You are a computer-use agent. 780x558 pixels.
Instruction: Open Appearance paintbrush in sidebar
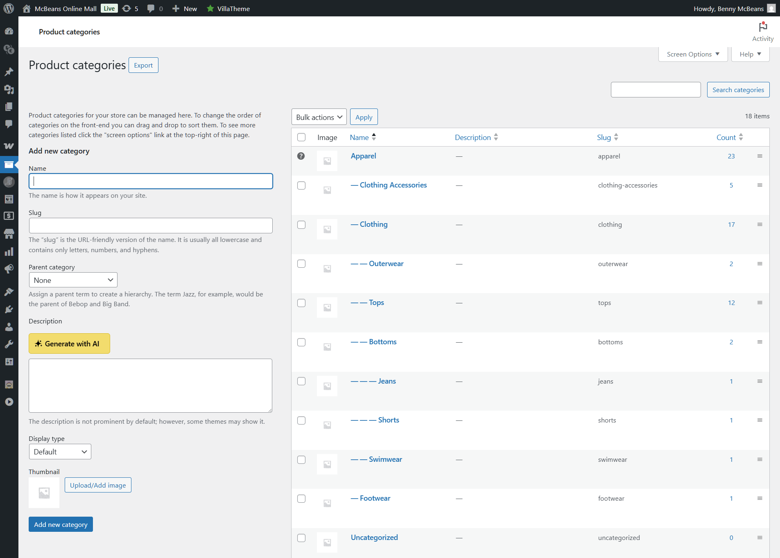tap(9, 292)
